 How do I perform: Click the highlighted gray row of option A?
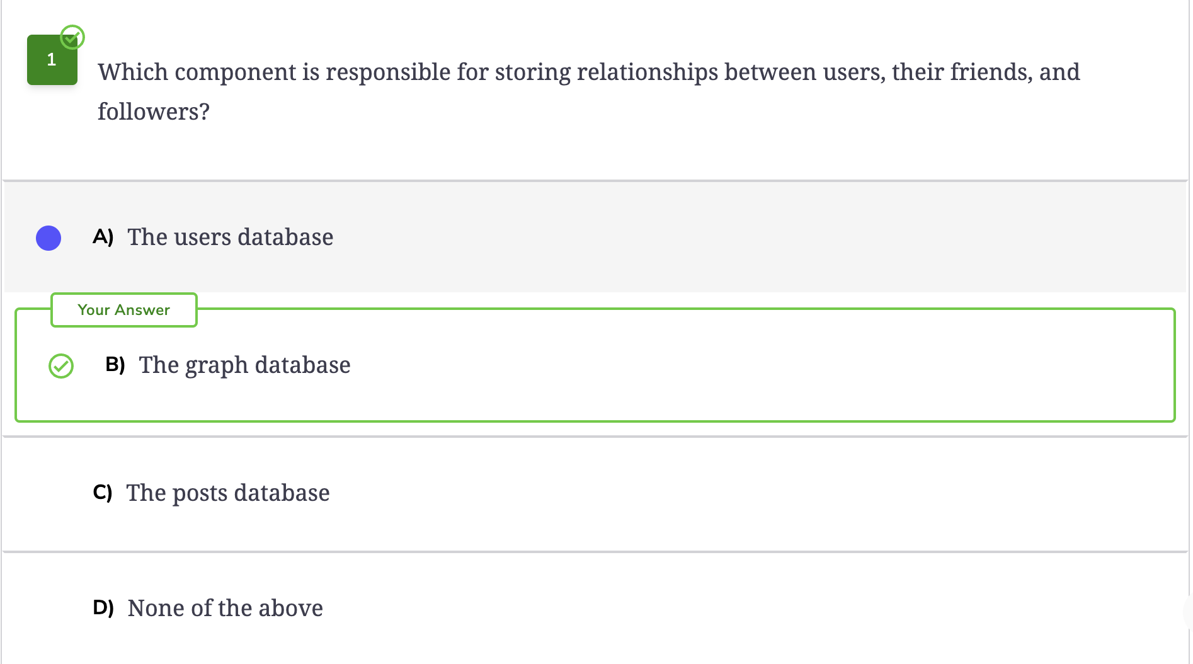pyautogui.click(x=595, y=238)
